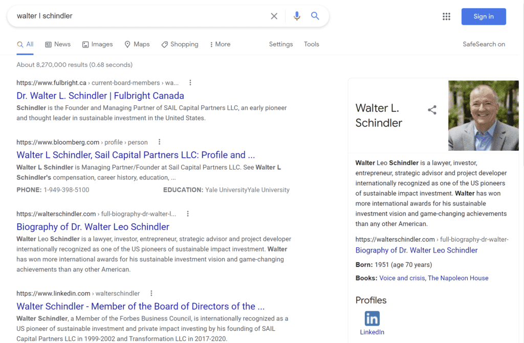Switch to the Images tab
524x343 pixels.
[98, 44]
